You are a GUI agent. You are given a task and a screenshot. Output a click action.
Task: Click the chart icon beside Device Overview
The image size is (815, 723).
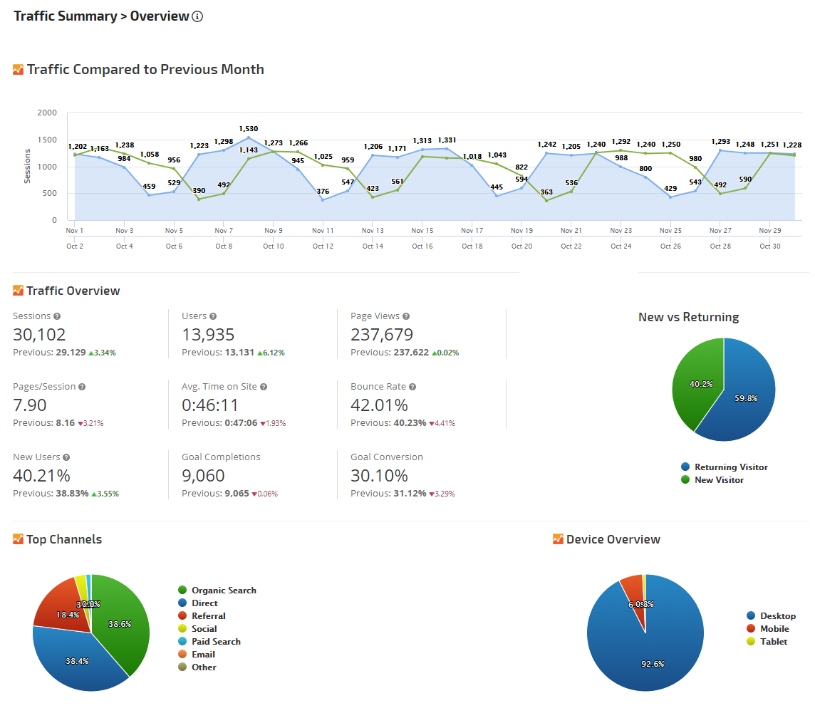pos(558,539)
